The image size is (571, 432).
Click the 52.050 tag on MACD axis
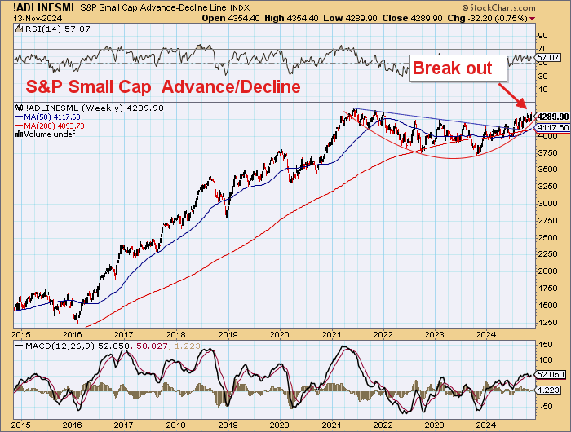[x=551, y=374]
